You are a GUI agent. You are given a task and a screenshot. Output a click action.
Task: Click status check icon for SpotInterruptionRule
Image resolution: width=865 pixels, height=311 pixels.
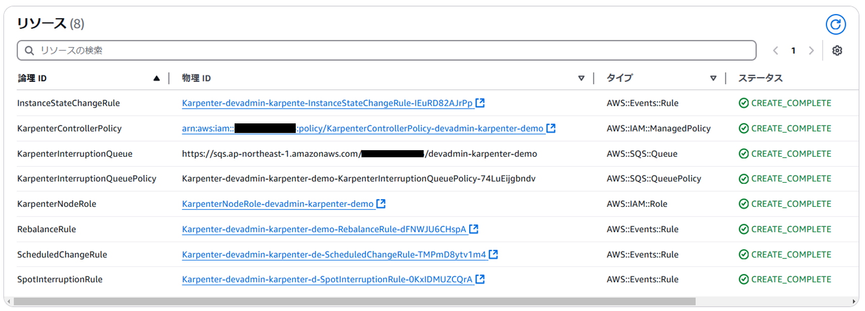pyautogui.click(x=744, y=279)
